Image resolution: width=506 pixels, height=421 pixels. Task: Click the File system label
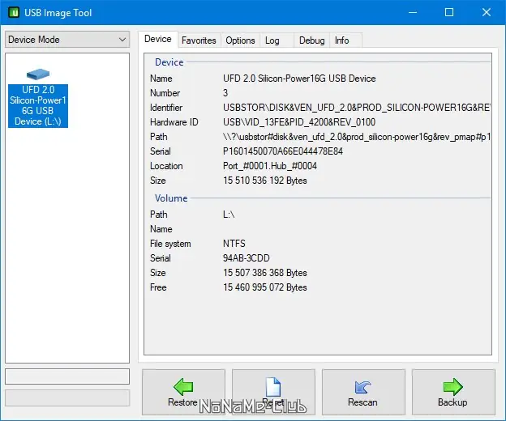tap(170, 244)
